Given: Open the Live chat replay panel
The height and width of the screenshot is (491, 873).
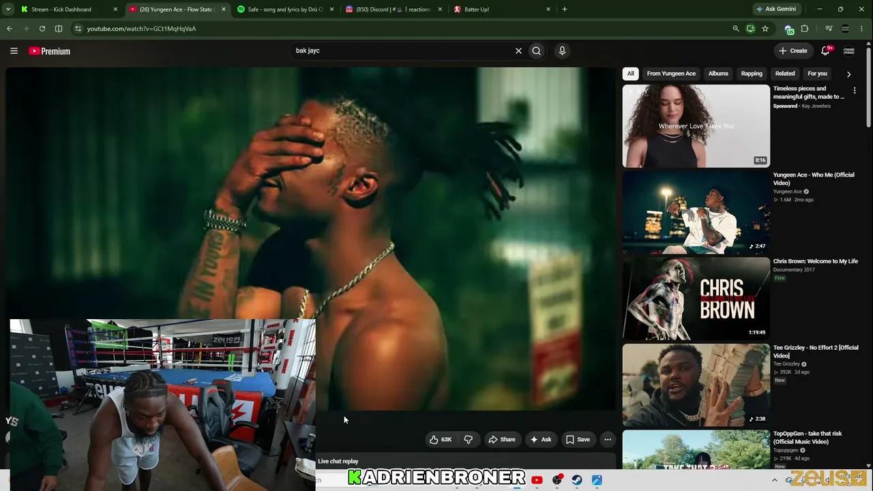Looking at the screenshot, I should [467, 462].
